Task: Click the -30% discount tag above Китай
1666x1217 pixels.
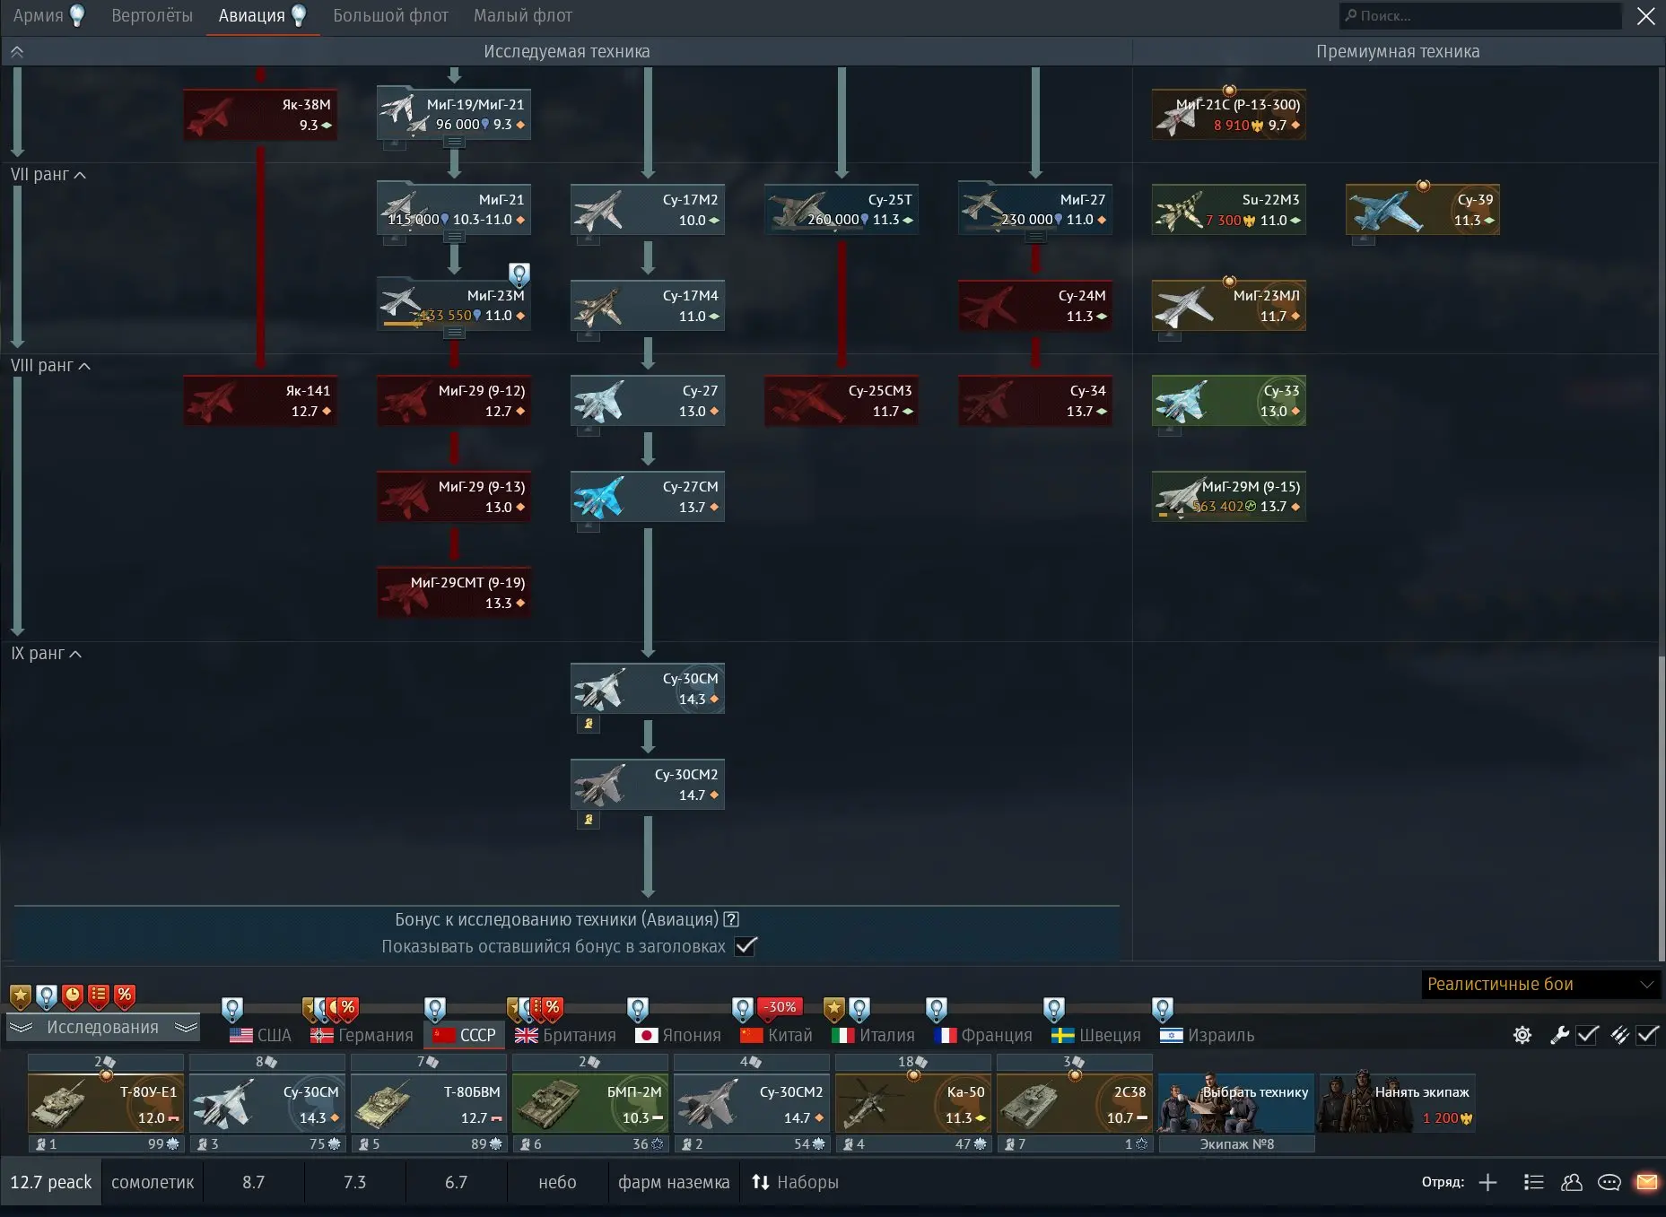Action: (x=781, y=1007)
